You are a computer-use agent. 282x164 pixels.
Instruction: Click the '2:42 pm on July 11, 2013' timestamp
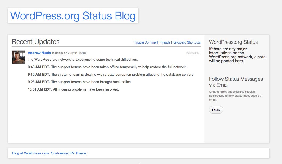click(x=69, y=53)
